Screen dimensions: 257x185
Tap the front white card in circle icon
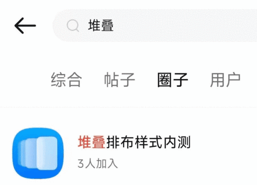(47, 153)
